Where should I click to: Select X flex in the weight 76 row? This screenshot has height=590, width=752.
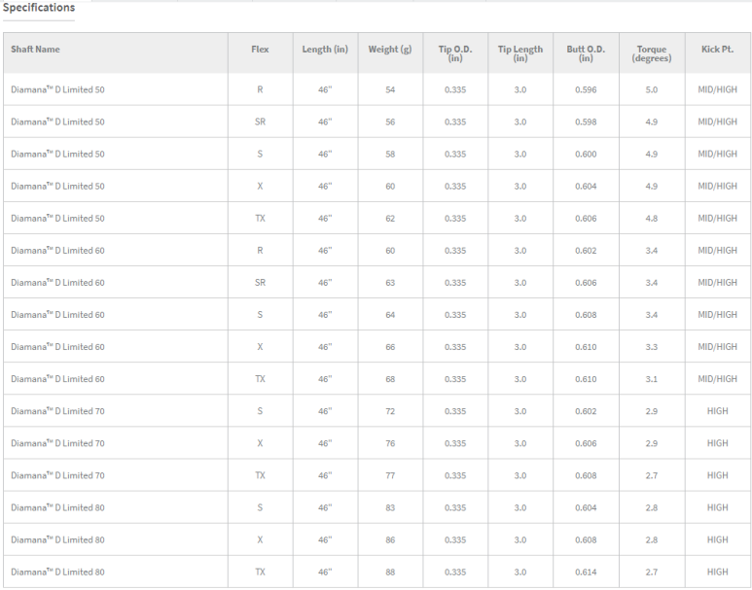coord(260,443)
